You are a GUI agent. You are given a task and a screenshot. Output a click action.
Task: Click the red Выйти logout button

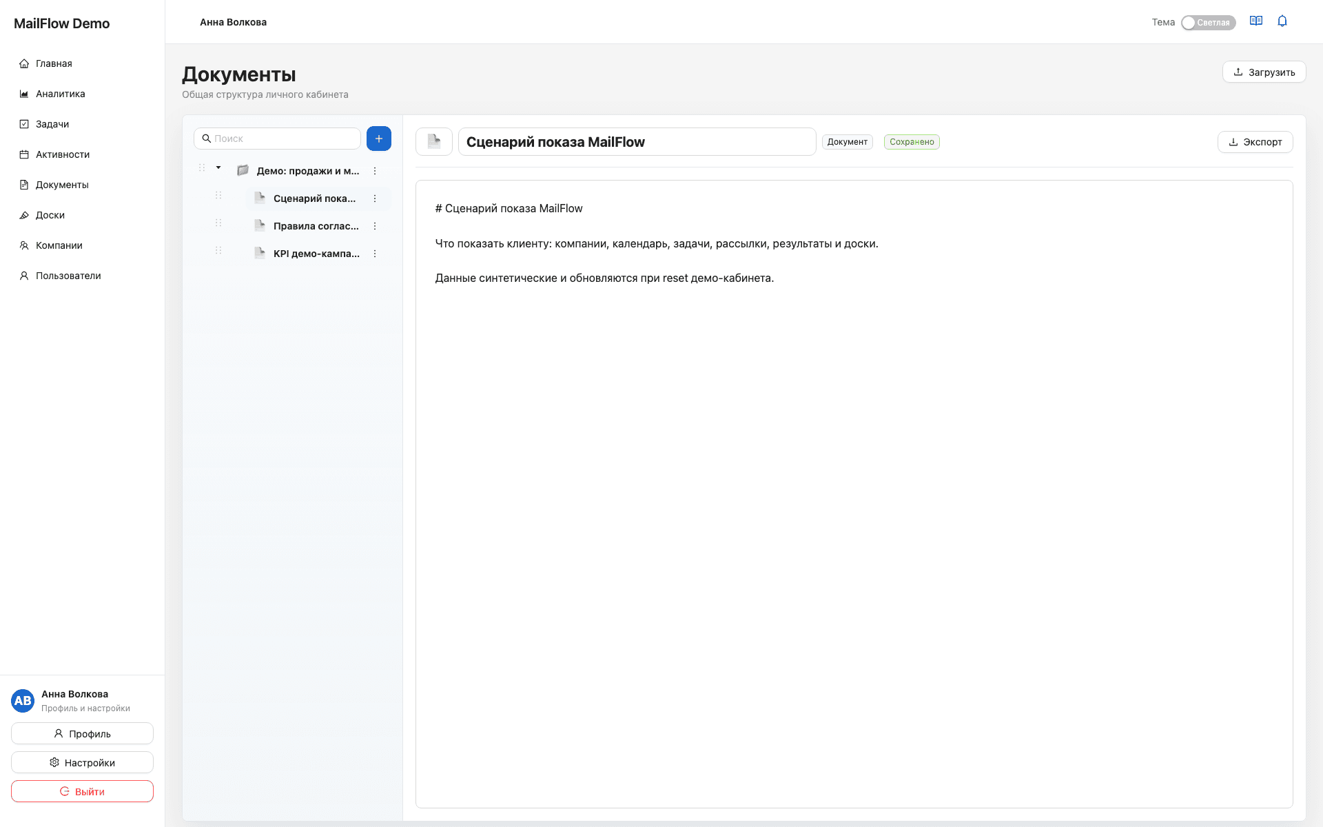pyautogui.click(x=82, y=791)
